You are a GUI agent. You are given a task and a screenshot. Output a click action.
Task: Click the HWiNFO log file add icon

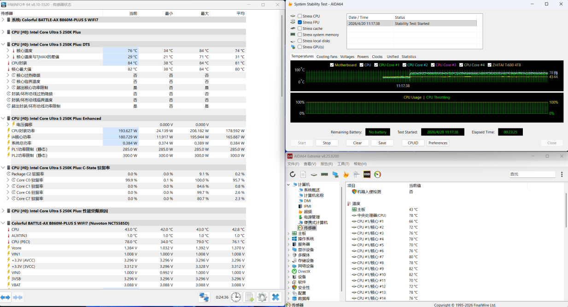click(x=249, y=297)
